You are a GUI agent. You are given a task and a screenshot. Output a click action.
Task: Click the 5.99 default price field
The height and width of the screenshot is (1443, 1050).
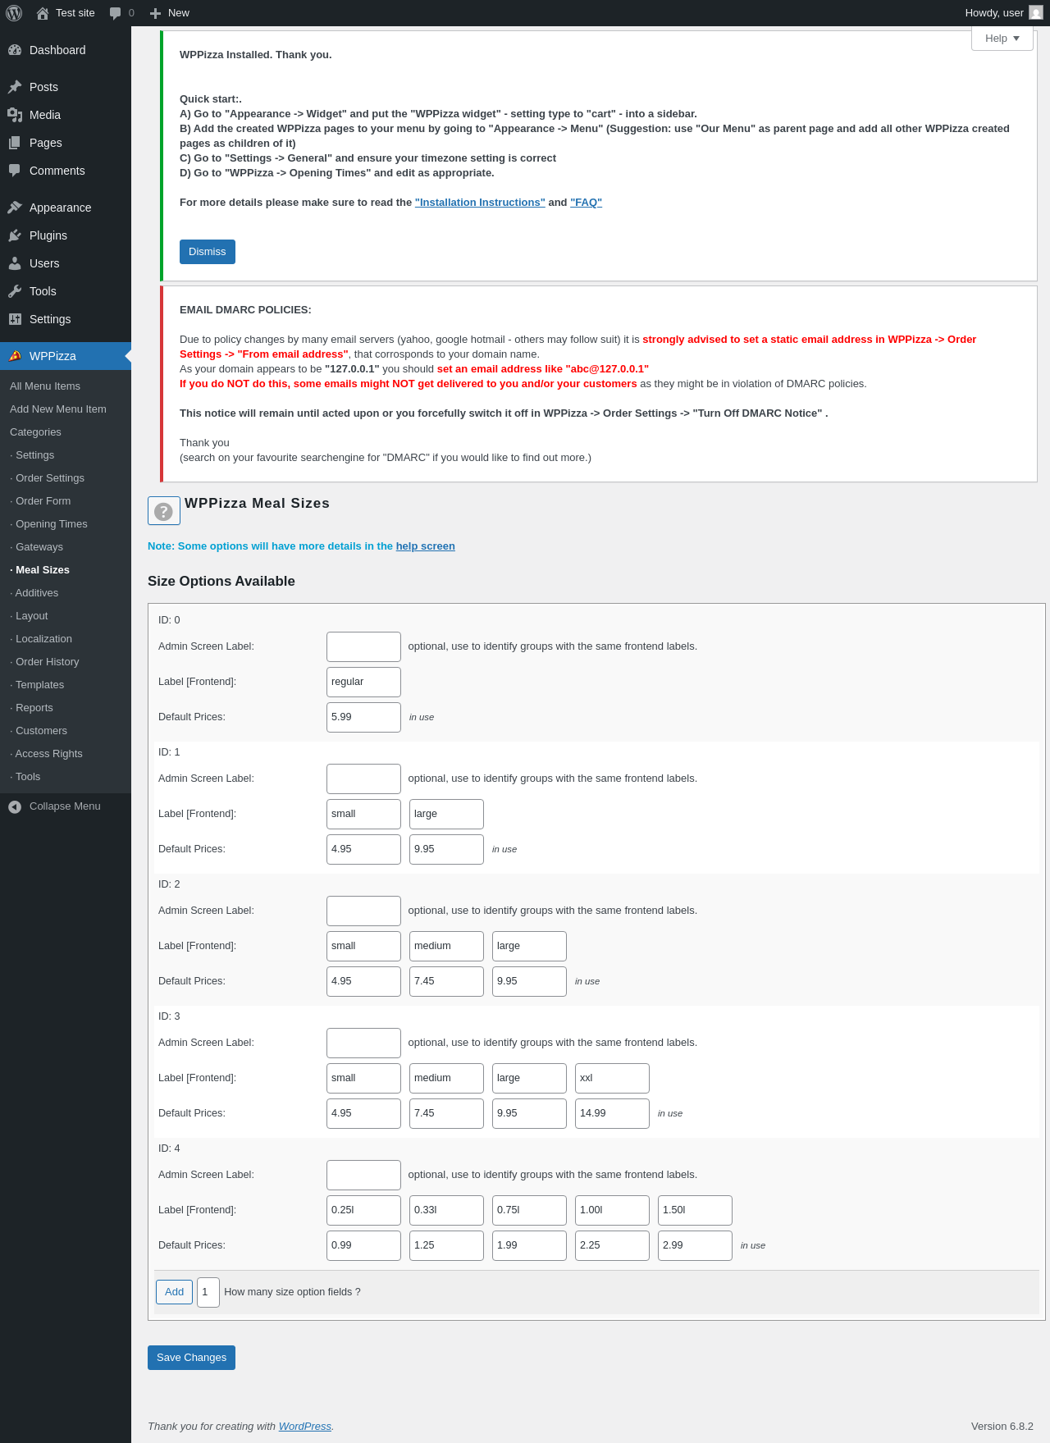point(363,717)
